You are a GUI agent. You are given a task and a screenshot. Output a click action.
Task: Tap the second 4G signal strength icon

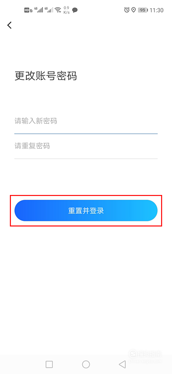pyautogui.click(x=49, y=10)
